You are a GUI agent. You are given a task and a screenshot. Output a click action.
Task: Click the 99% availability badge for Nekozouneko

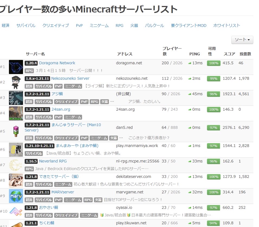point(213,79)
